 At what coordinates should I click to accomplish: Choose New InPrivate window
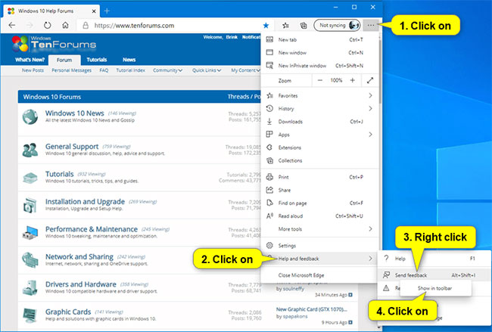coord(319,66)
